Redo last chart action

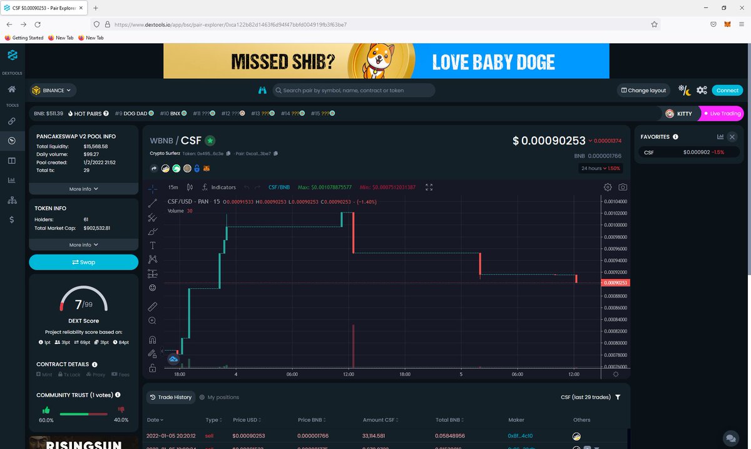point(258,187)
